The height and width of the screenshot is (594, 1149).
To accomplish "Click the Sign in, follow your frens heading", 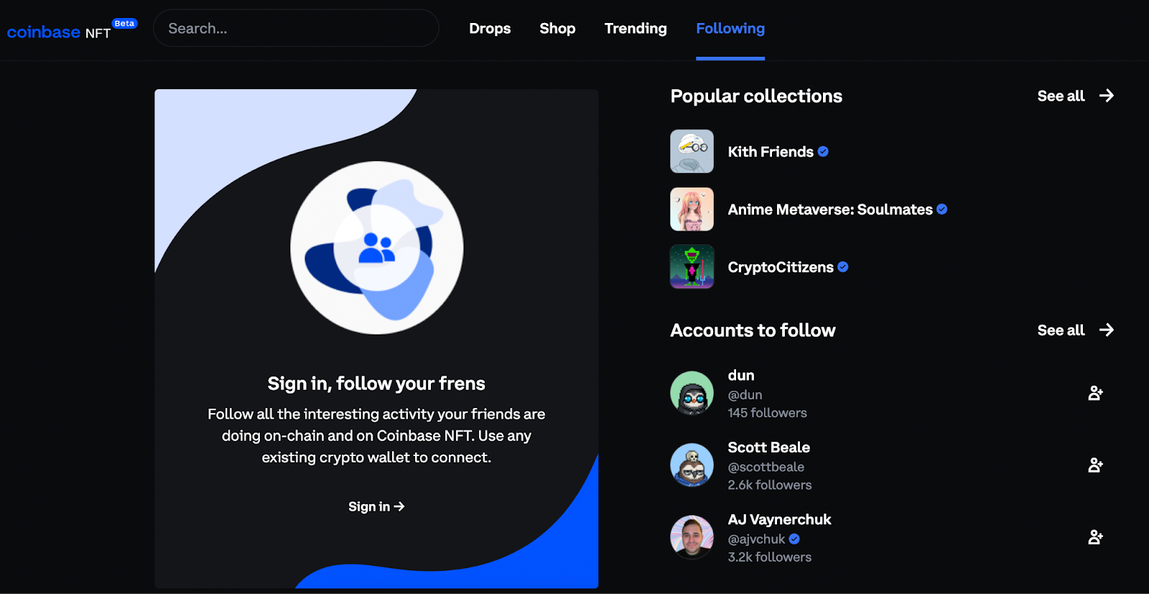I will tap(376, 384).
